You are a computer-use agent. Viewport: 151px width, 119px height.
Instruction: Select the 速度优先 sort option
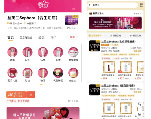(136, 36)
